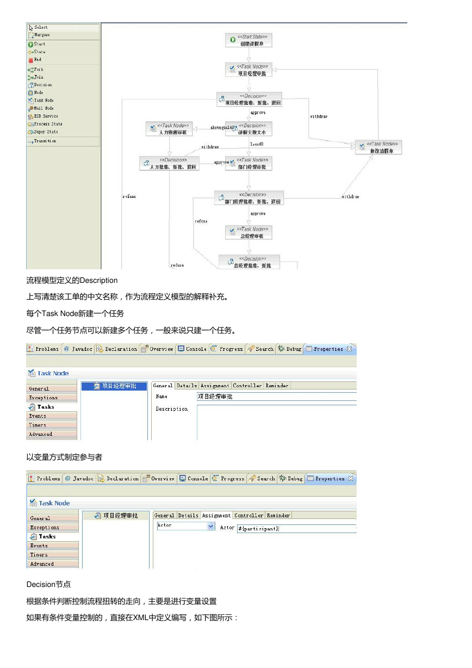Viewport: 472px width, 668px height.
Task: Open Details tab in the Name field panel
Action: coord(187,386)
